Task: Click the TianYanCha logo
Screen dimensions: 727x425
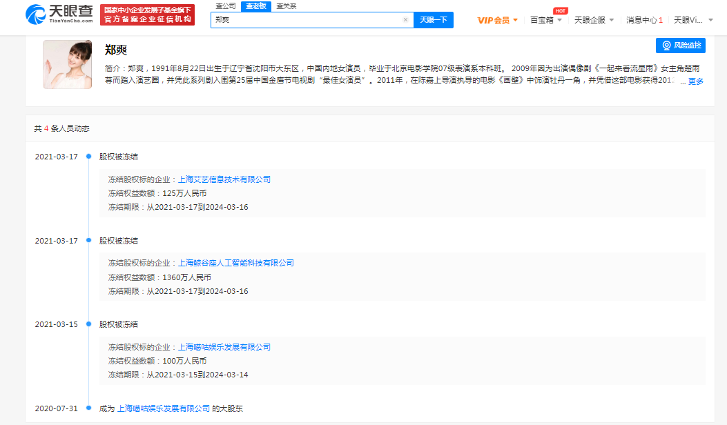Action: pos(59,14)
